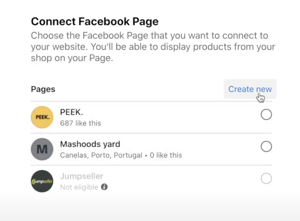The height and width of the screenshot is (221, 300).
Task: Click the Pages section label
Action: click(x=43, y=89)
